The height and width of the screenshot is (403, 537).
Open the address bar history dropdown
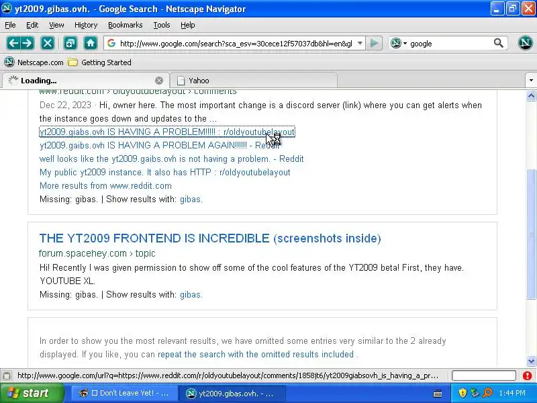pyautogui.click(x=360, y=43)
